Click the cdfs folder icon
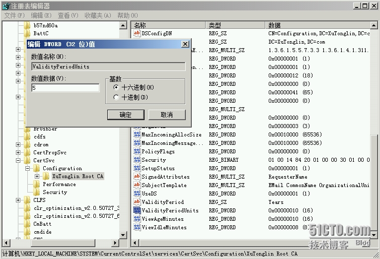The width and height of the screenshot is (380, 259). (27, 136)
